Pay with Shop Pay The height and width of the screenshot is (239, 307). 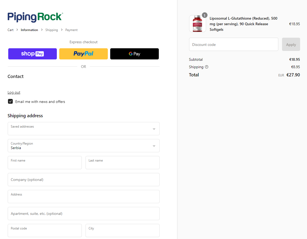click(32, 54)
